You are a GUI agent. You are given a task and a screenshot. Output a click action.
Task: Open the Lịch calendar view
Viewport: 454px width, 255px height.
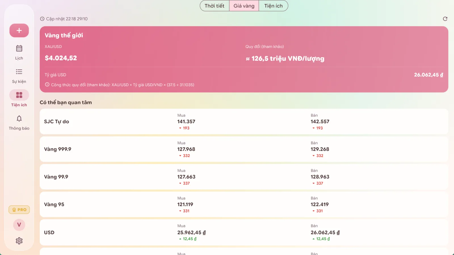(x=19, y=52)
